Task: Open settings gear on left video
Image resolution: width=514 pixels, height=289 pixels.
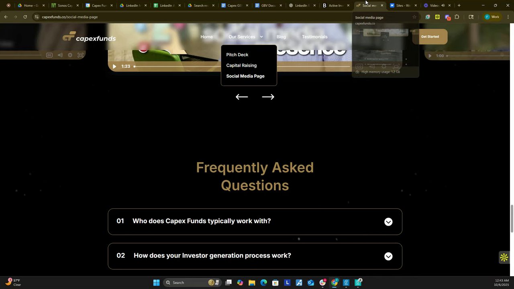Action: coord(70,55)
